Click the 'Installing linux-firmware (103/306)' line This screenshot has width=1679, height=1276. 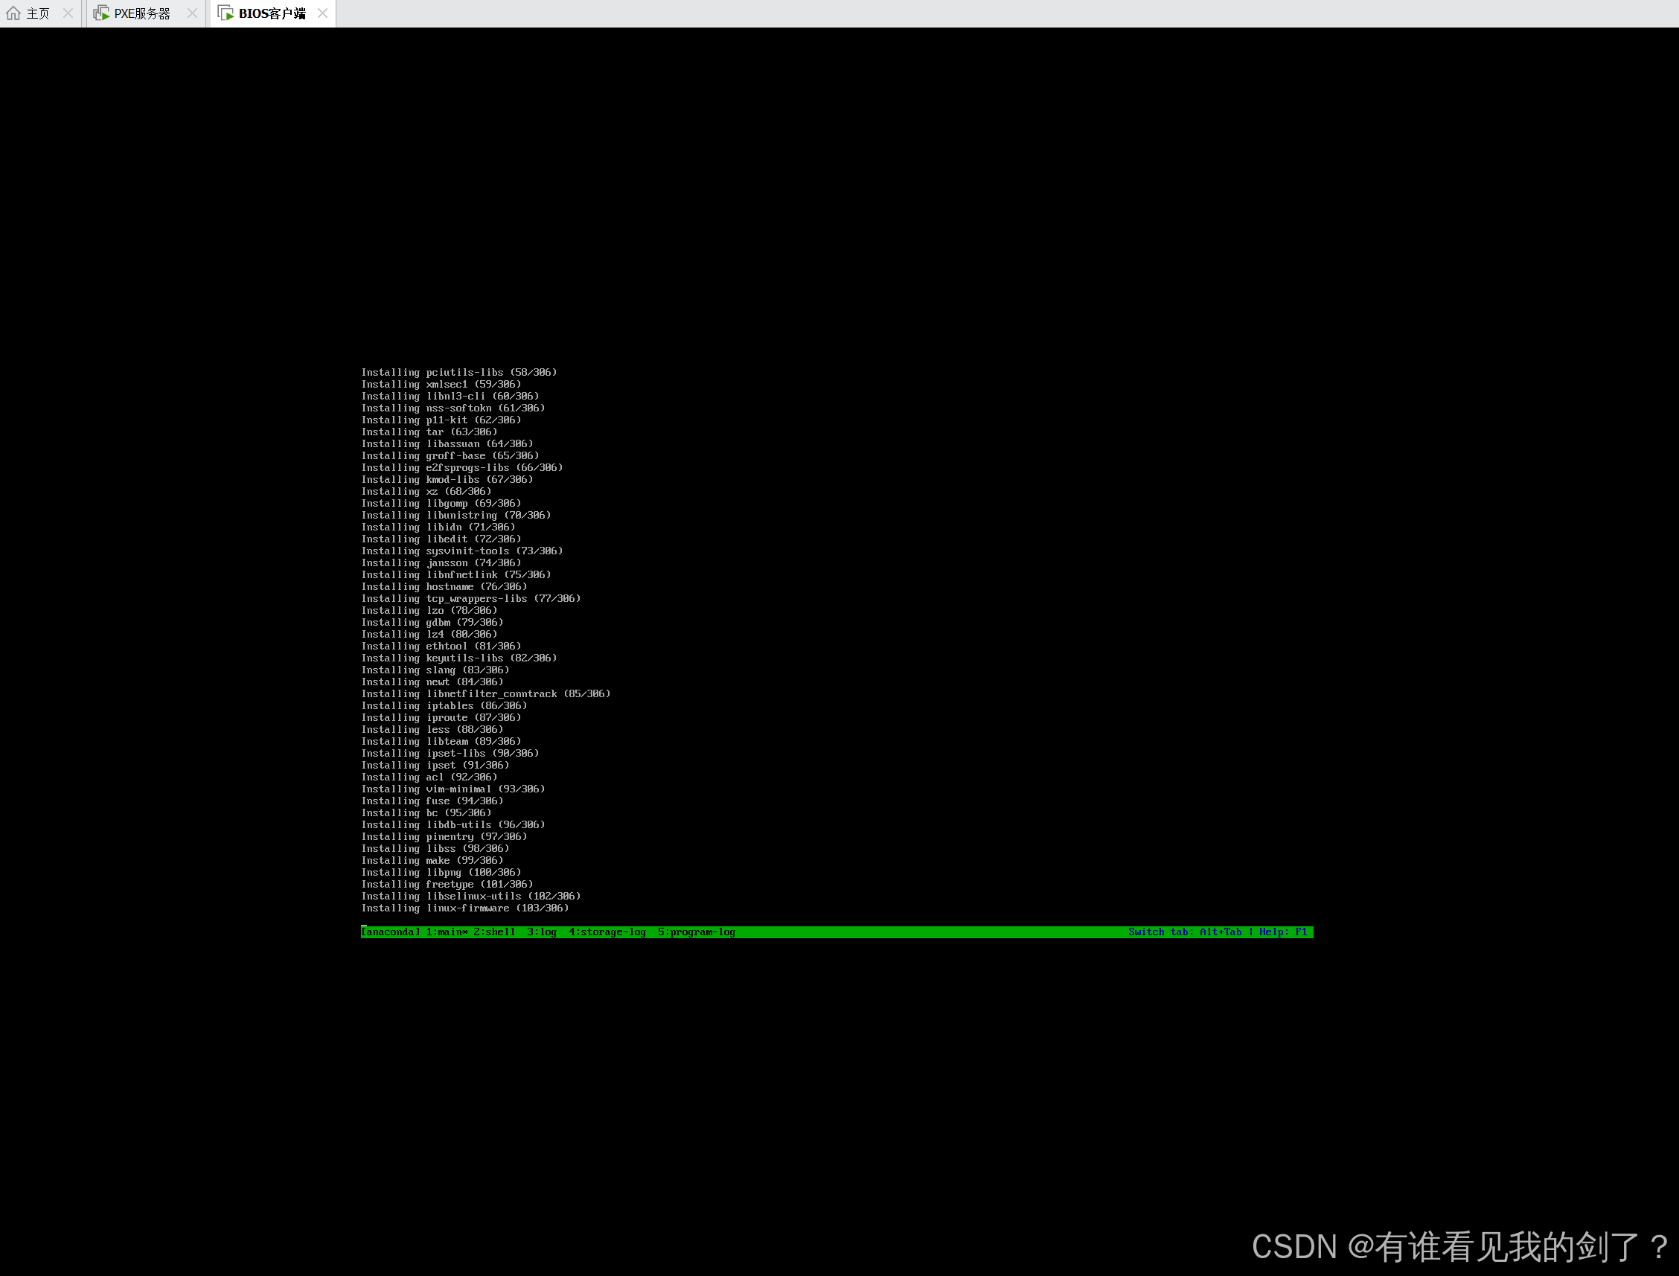click(464, 908)
